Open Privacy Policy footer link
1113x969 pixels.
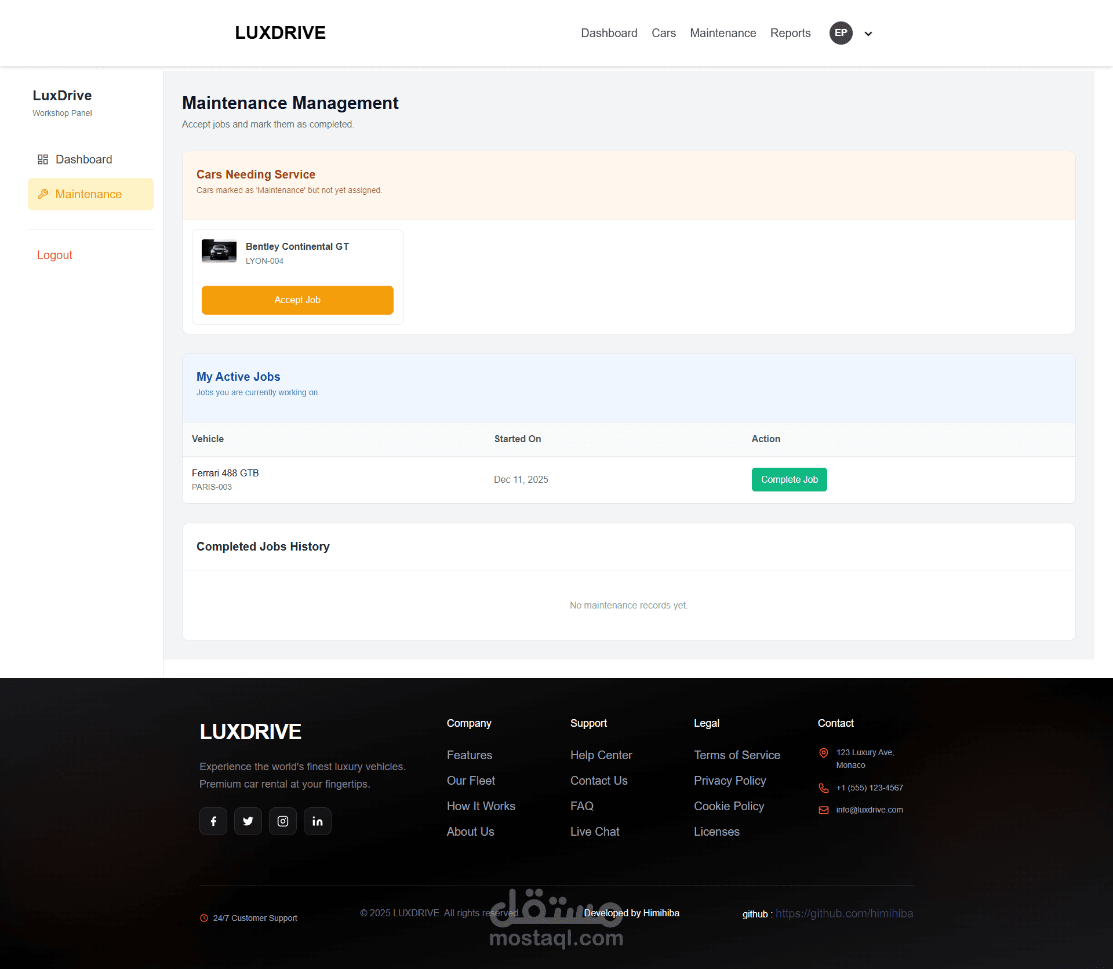pos(730,781)
